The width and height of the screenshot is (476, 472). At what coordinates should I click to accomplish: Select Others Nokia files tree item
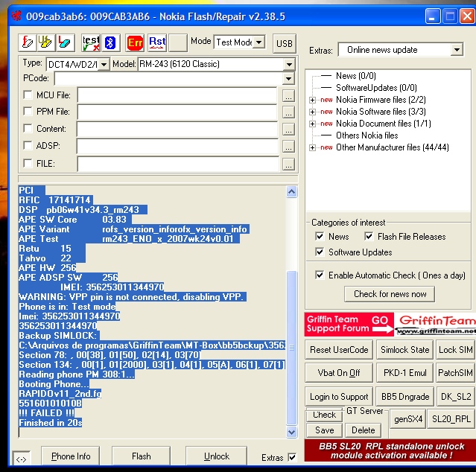pos(366,135)
